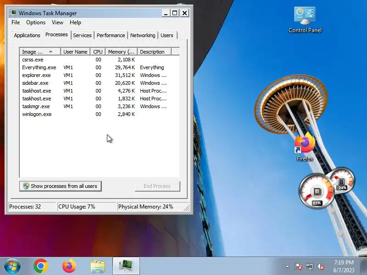Sort by Description column header
The image size is (367, 275).
(154, 52)
